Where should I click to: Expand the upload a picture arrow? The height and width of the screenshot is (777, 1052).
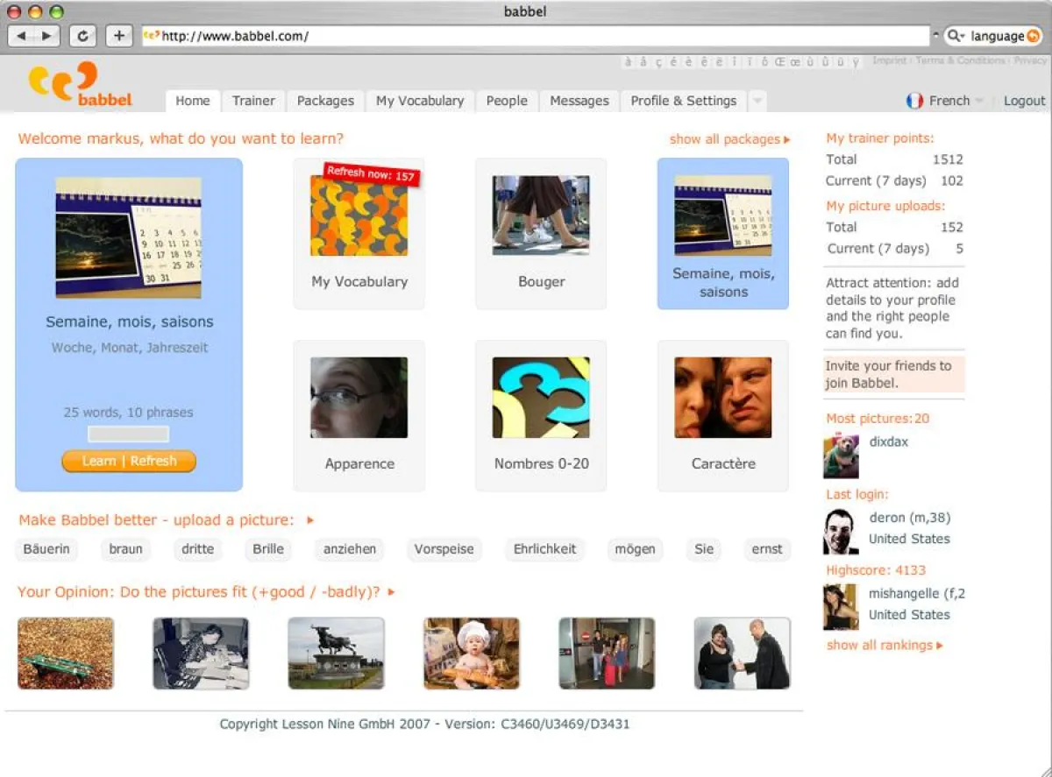(x=310, y=520)
